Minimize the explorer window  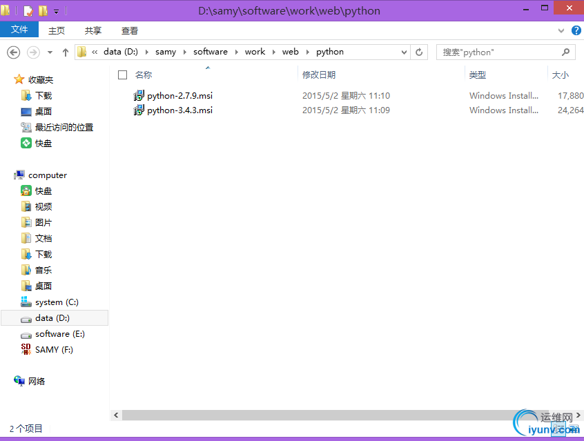pos(526,9)
